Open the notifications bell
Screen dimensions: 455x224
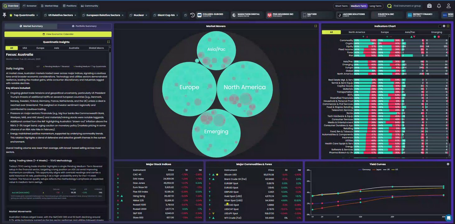point(439,6)
